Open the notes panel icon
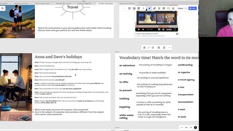The image size is (233, 131). pyautogui.click(x=139, y=8)
